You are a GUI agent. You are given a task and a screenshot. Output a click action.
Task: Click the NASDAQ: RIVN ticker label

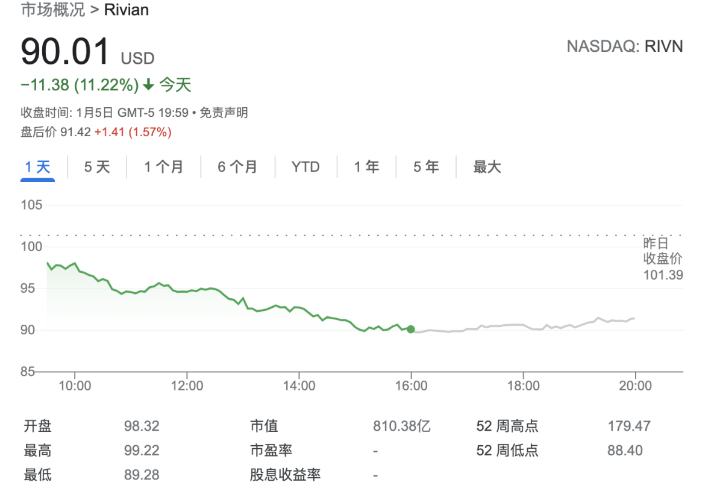625,46
